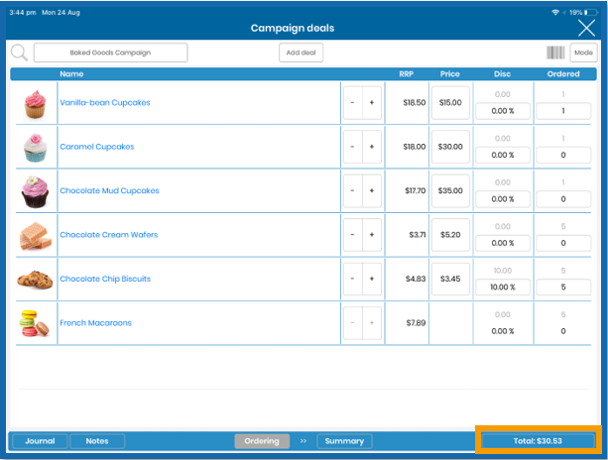Edit the $30.00 price for Caramel Cupcakes

(450, 147)
